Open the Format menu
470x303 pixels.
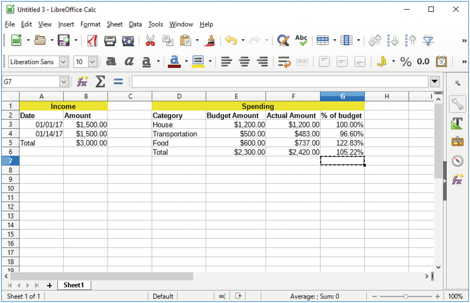[x=90, y=24]
